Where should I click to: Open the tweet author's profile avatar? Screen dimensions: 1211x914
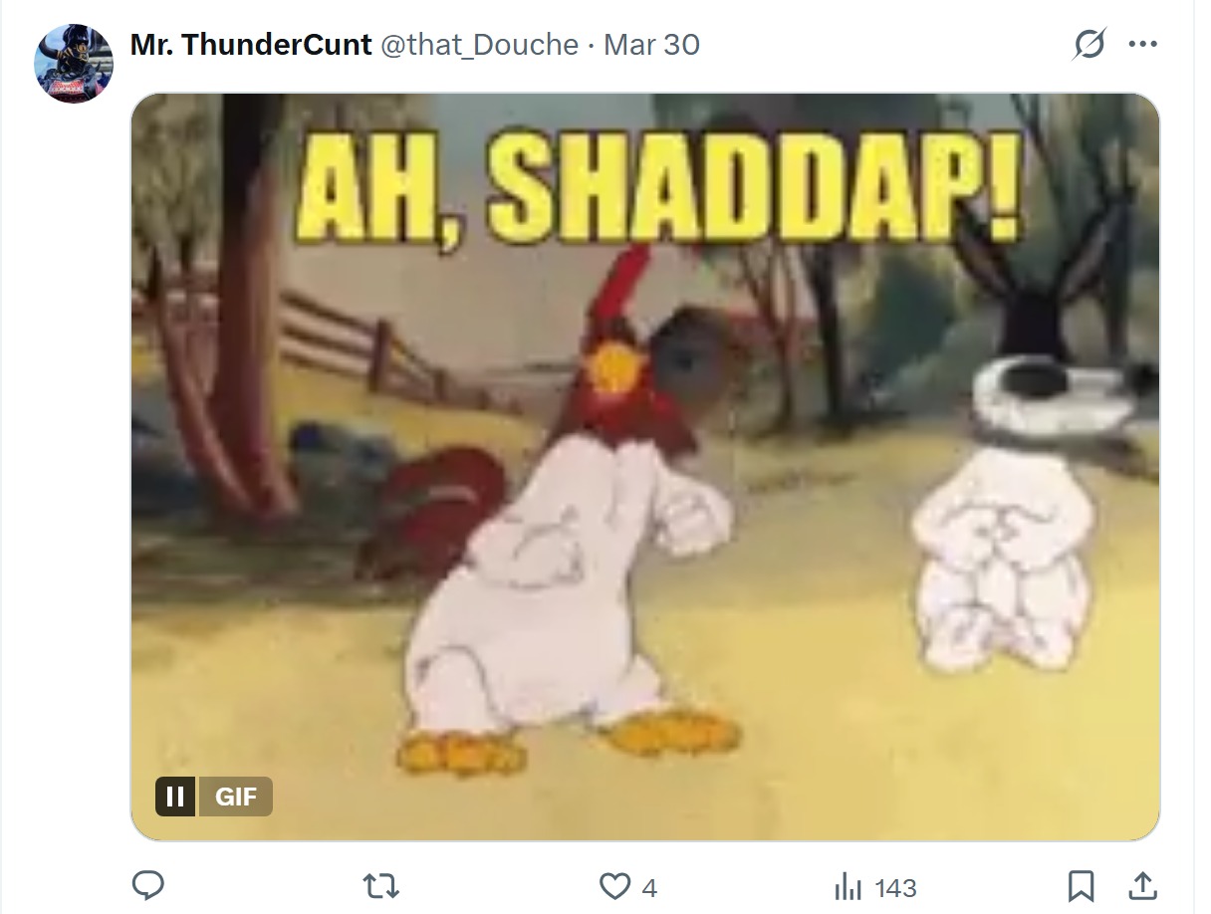pyautogui.click(x=75, y=65)
